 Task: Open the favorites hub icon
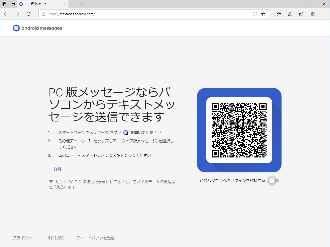pos(279,14)
